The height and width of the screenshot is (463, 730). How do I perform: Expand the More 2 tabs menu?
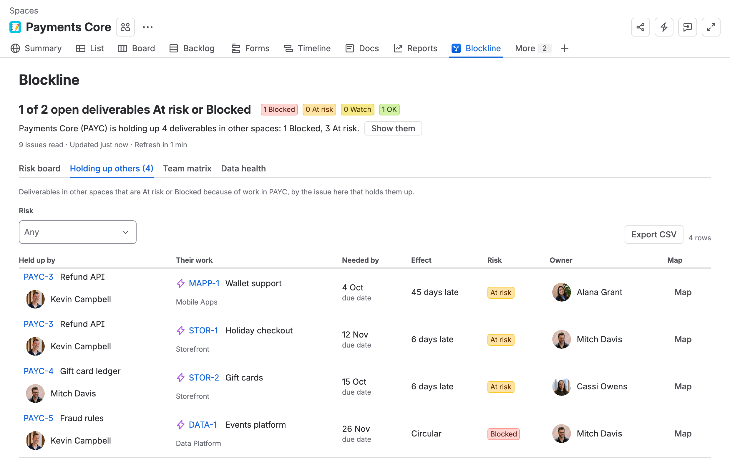(533, 48)
